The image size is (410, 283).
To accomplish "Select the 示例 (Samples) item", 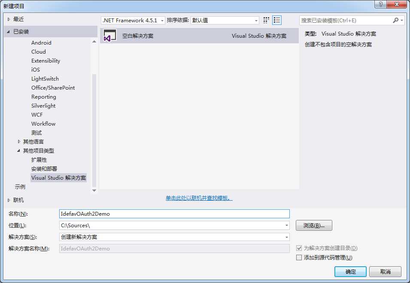I will (20, 187).
